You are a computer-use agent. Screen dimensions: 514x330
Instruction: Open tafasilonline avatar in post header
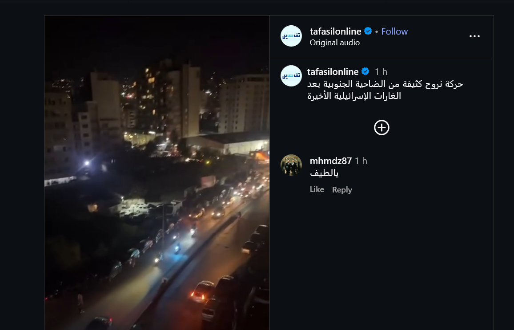(291, 35)
